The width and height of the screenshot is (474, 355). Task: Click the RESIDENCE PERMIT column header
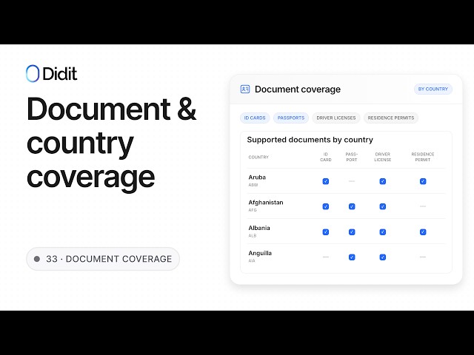point(423,157)
